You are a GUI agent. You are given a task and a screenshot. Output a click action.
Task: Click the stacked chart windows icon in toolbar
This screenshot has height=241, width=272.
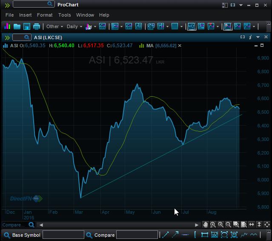coord(151,26)
